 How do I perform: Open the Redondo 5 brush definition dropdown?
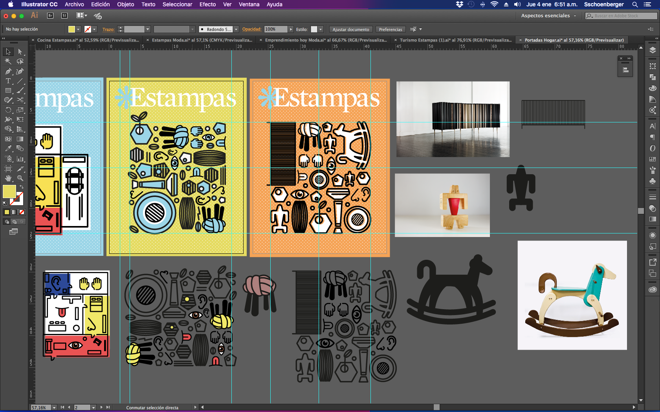[236, 29]
